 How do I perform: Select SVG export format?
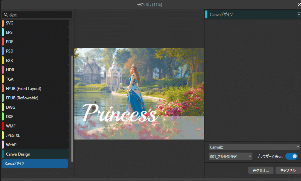35,23
